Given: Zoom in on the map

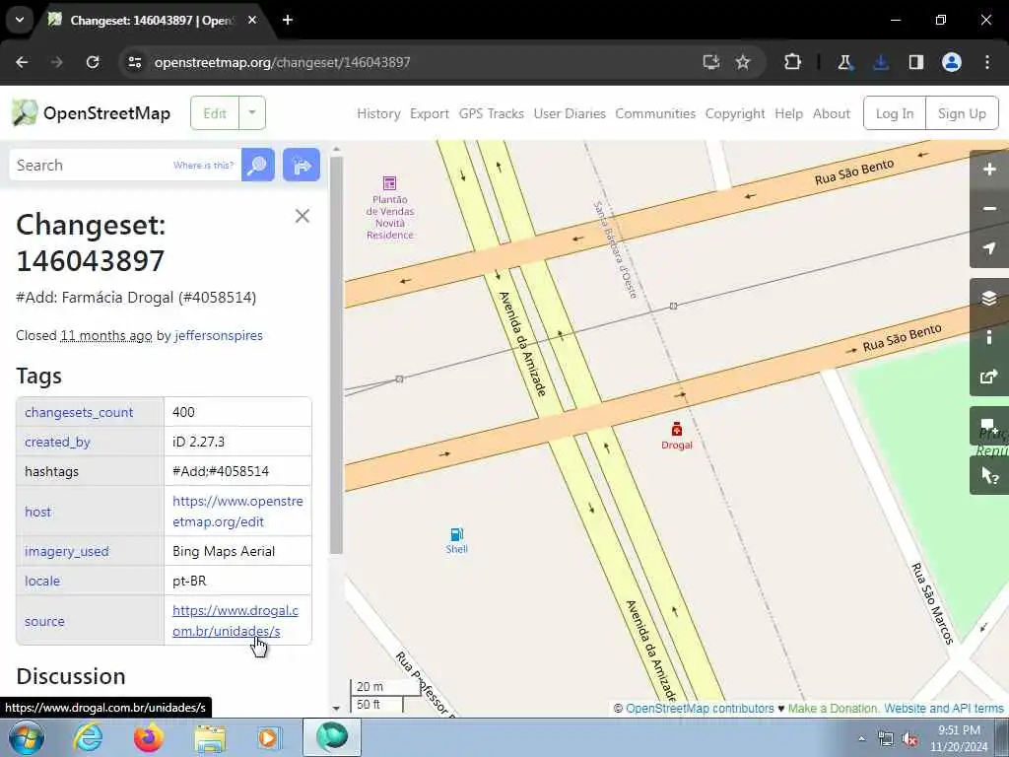Looking at the screenshot, I should (x=989, y=170).
